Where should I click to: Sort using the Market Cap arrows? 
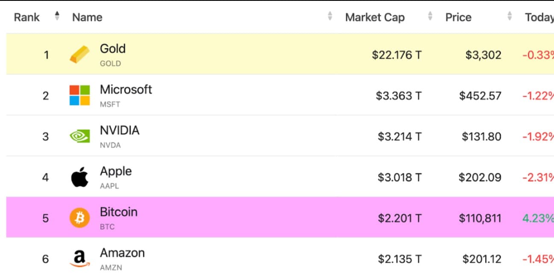(x=430, y=17)
